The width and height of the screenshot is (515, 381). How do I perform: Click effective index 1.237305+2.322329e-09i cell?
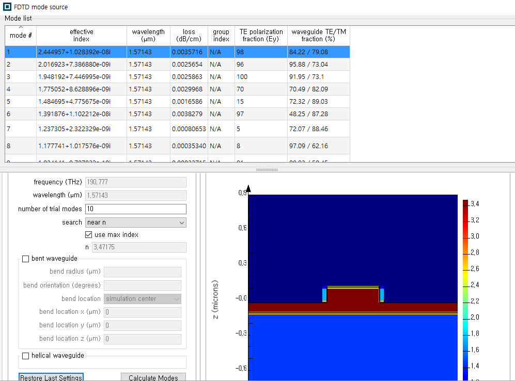pyautogui.click(x=82, y=129)
